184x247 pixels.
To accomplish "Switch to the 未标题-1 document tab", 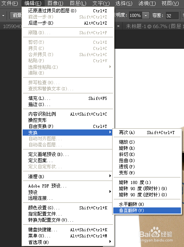I will [155, 26].
